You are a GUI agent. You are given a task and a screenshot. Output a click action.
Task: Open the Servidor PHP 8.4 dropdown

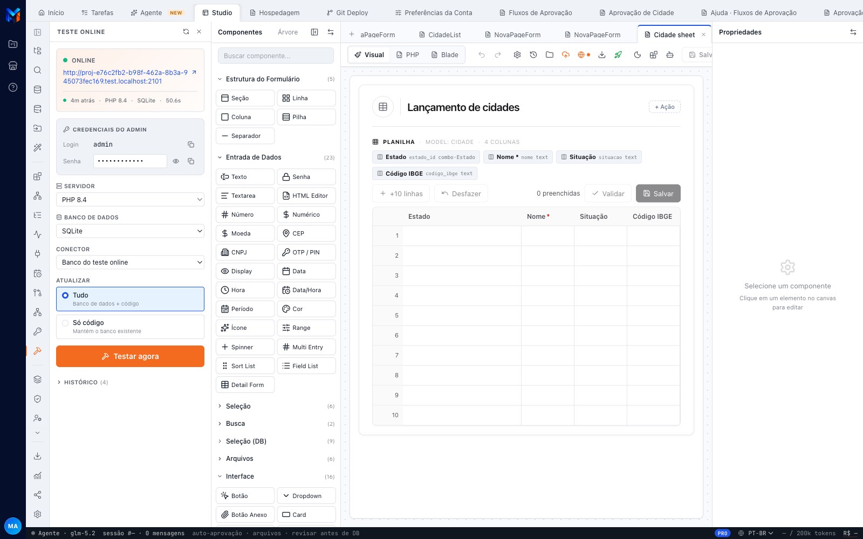coord(130,199)
